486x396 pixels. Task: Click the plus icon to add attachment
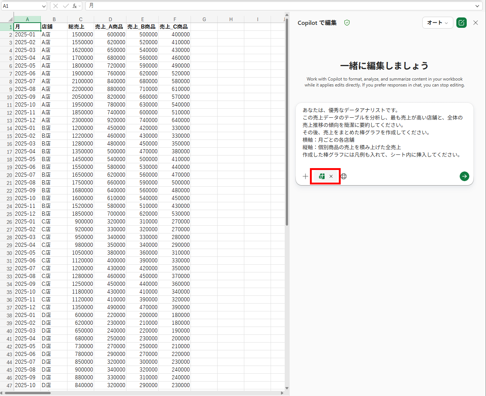click(305, 176)
